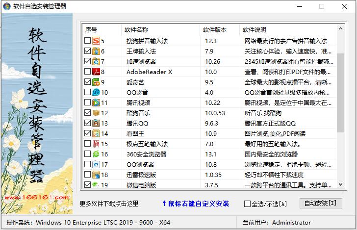The height and width of the screenshot is (230, 357).
Task: Click the 极点五笔输入法 red icon
Action: pyautogui.click(x=96, y=144)
